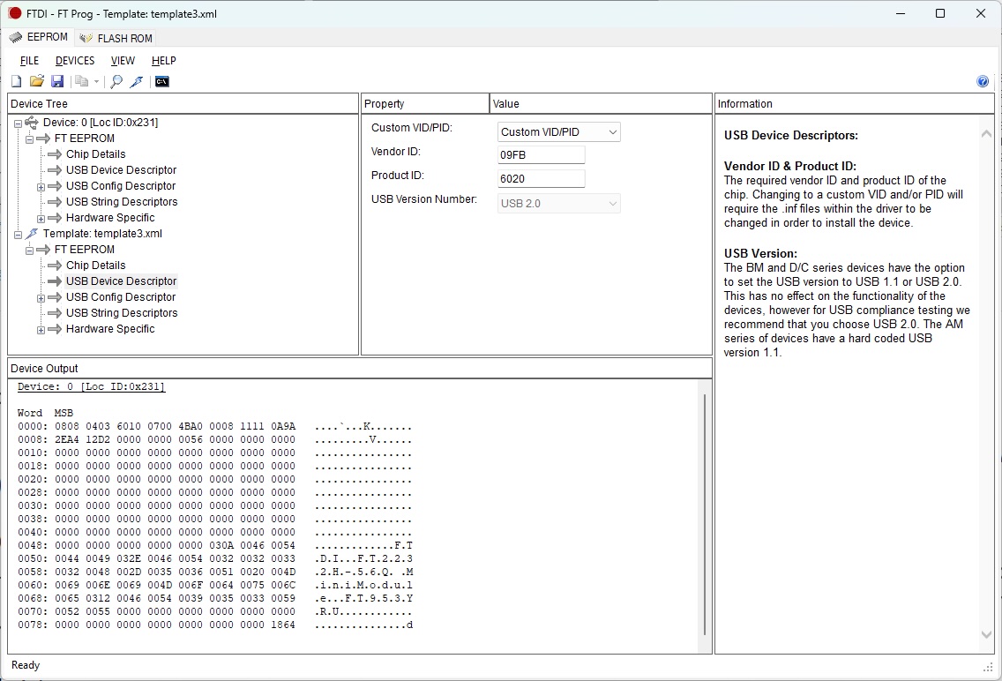Click the Save Template floppy disk icon
This screenshot has height=681, width=1002.
tap(56, 81)
